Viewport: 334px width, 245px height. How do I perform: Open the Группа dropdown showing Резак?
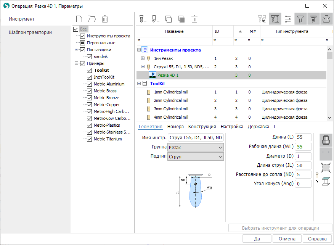click(x=196, y=147)
